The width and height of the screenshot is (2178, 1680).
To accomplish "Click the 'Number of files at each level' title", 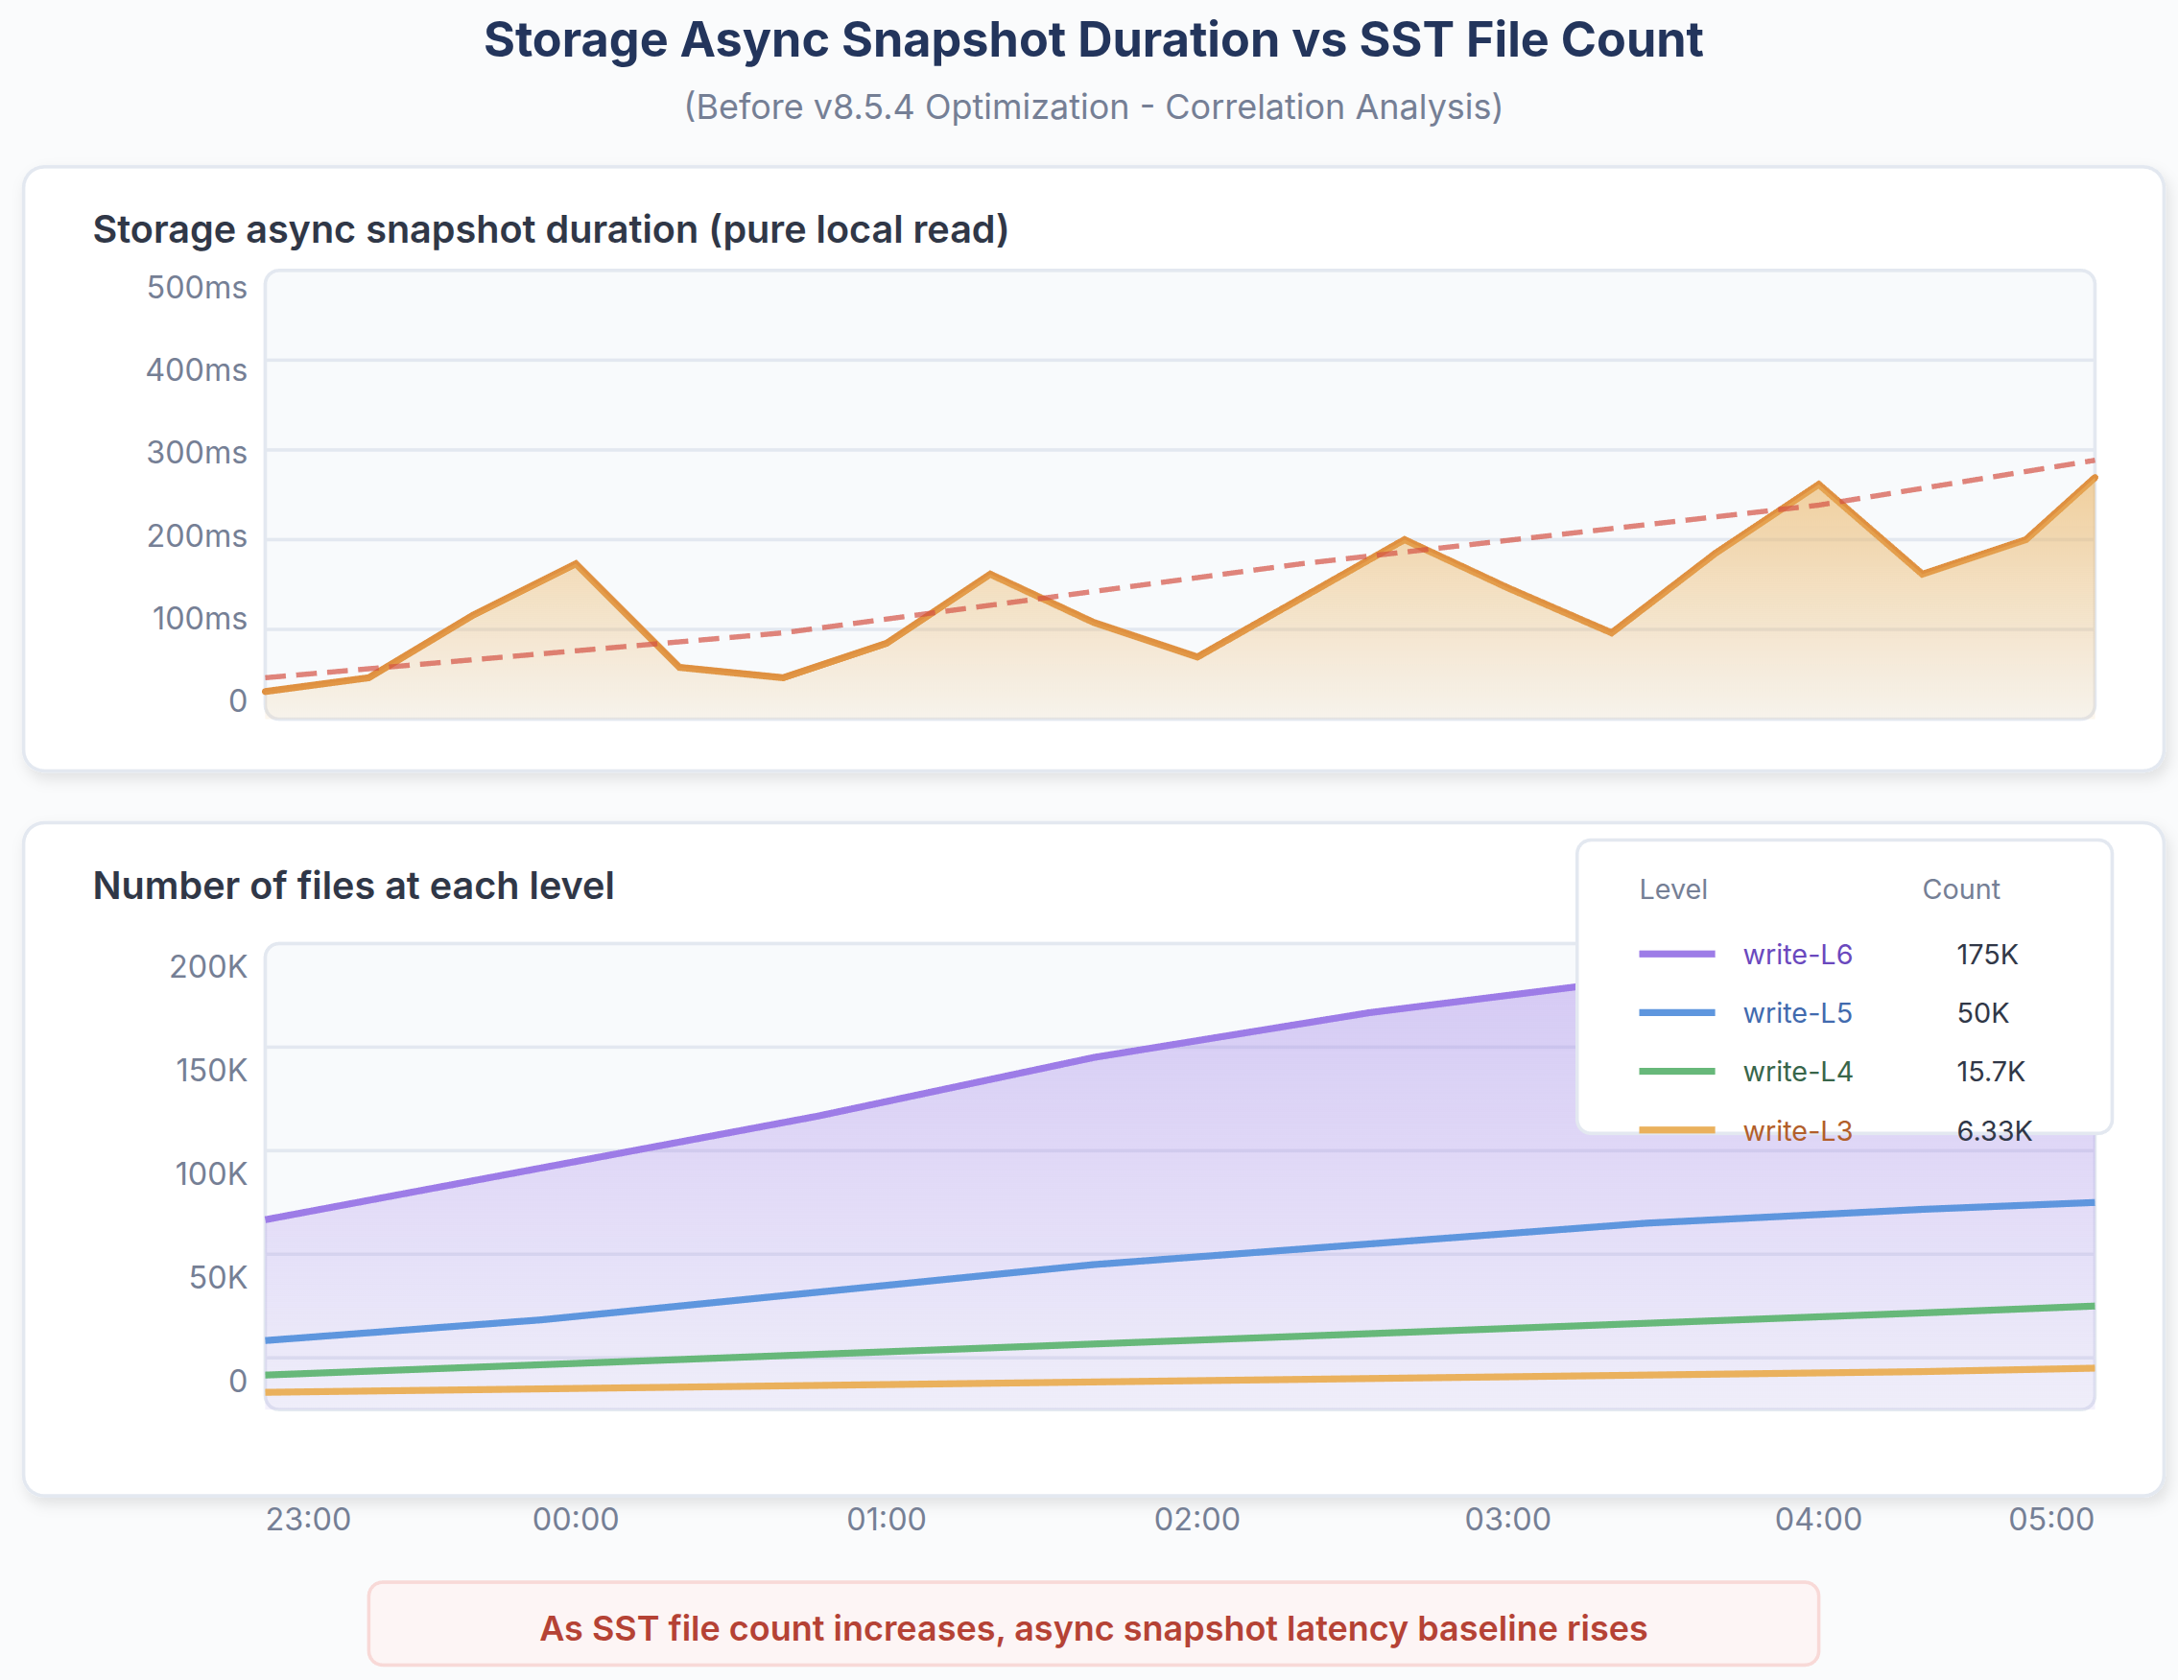I will (x=353, y=886).
